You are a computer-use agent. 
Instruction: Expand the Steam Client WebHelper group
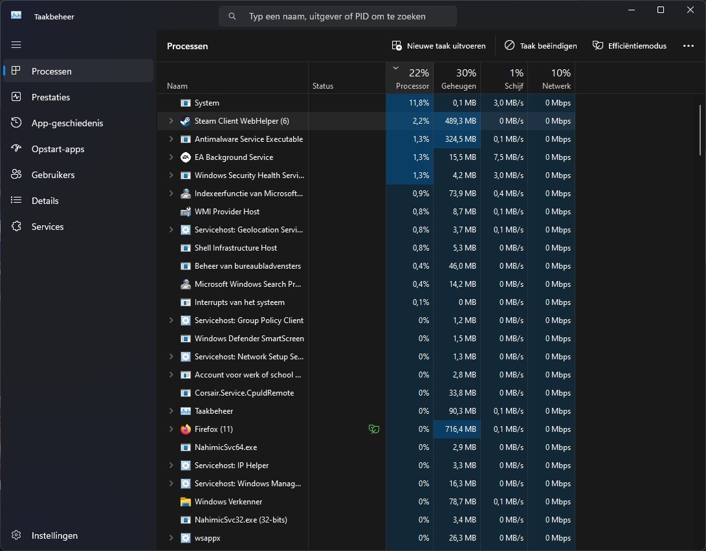pyautogui.click(x=171, y=120)
